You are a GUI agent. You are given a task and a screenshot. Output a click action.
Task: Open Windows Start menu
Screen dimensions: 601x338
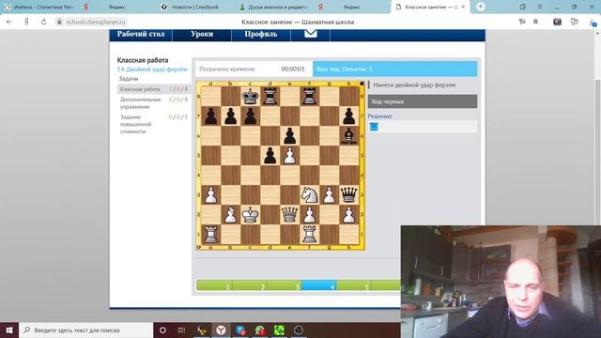9,330
